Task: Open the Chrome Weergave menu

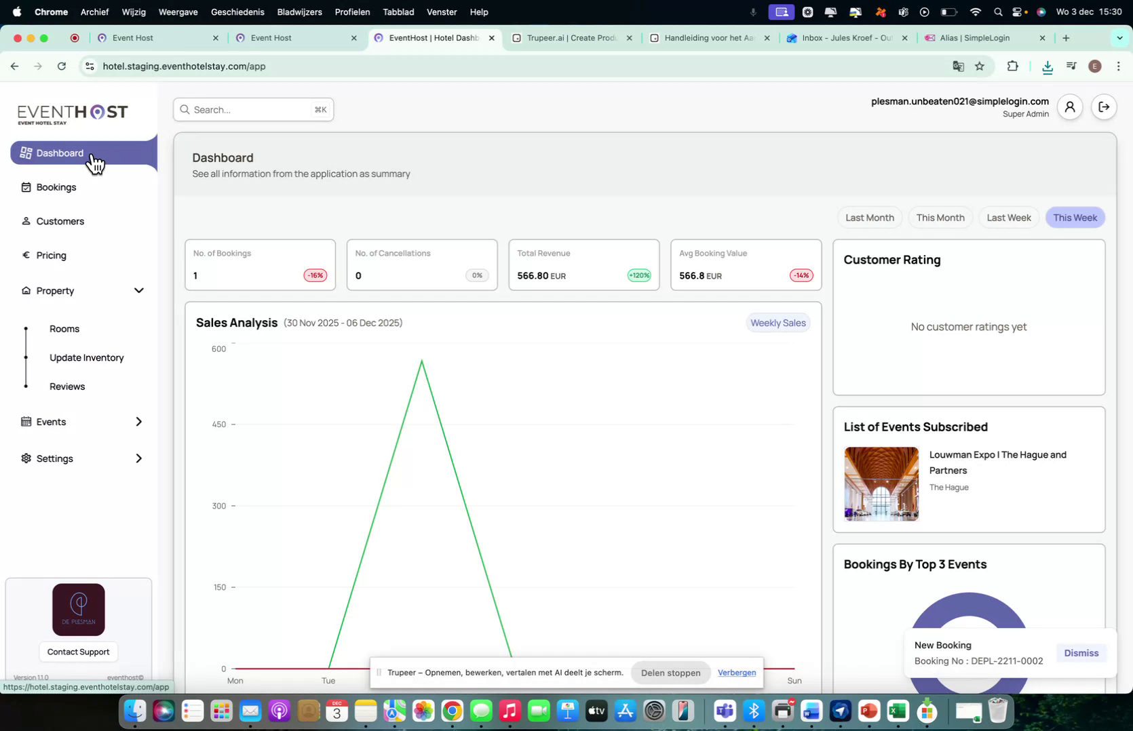Action: coord(178,12)
